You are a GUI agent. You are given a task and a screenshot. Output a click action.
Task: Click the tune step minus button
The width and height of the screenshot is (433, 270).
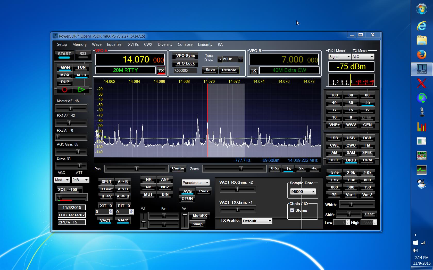pyautogui.click(x=220, y=59)
